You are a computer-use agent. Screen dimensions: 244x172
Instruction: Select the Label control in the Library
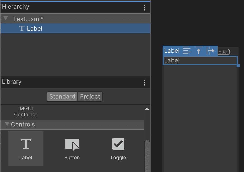click(x=26, y=148)
